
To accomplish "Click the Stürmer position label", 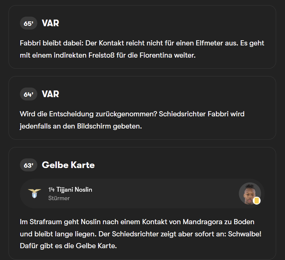I will coord(59,198).
